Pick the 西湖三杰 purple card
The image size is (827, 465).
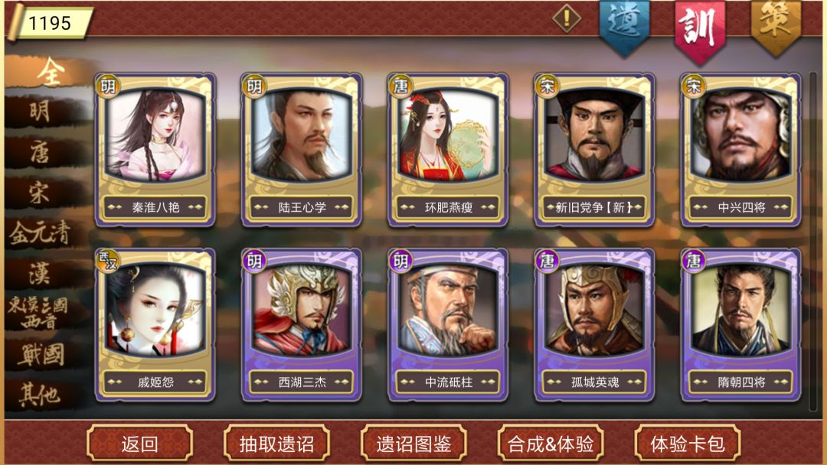click(302, 325)
